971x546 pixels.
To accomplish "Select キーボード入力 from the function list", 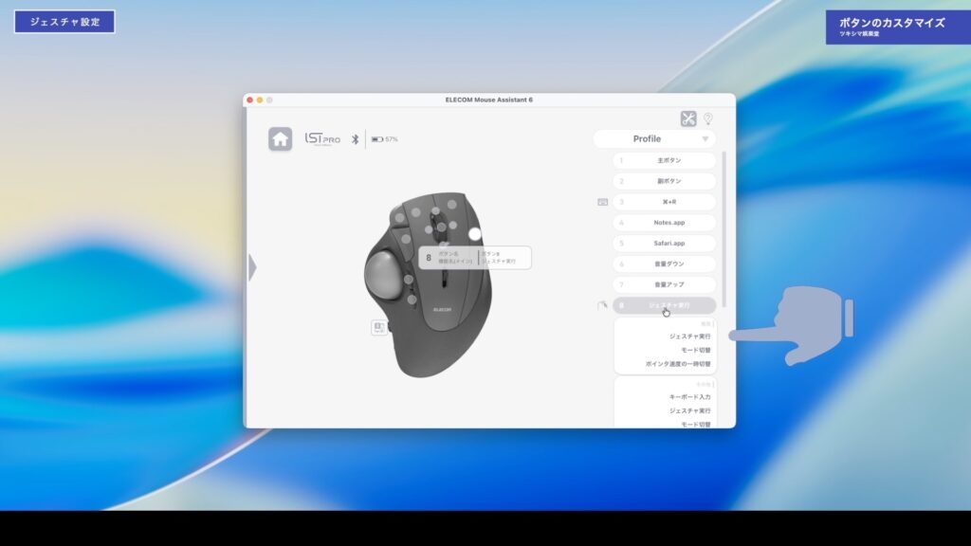I will pos(689,396).
